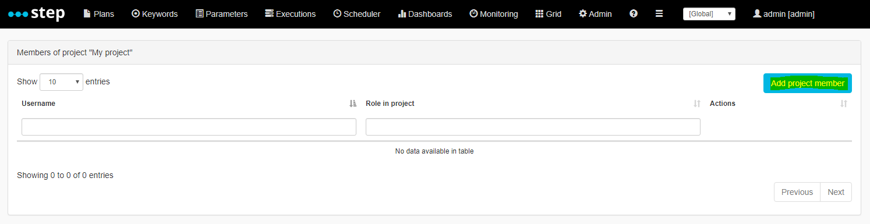This screenshot has height=224, width=870.
Task: Click the Next pagination button
Action: 836,192
